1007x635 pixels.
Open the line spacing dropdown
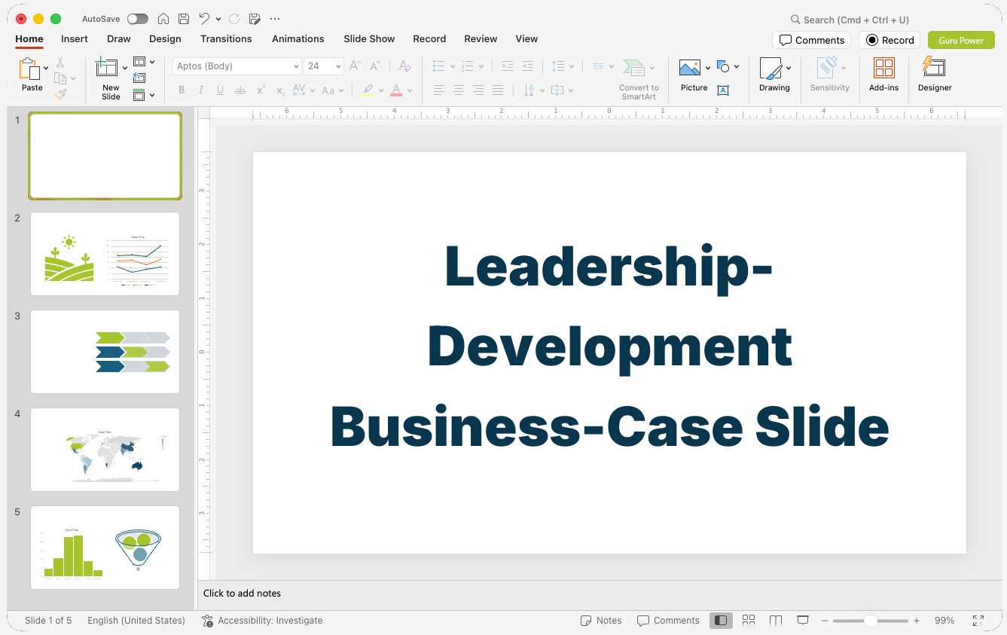(x=563, y=66)
